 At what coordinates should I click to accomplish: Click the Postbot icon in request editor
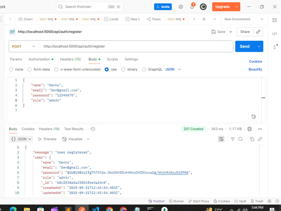253,117
